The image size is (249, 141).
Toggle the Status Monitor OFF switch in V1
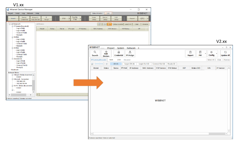point(108,13)
